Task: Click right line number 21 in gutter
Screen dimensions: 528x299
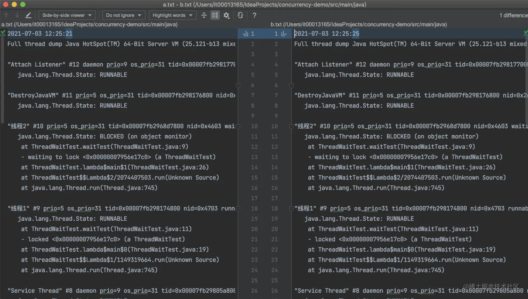Action: point(274,239)
